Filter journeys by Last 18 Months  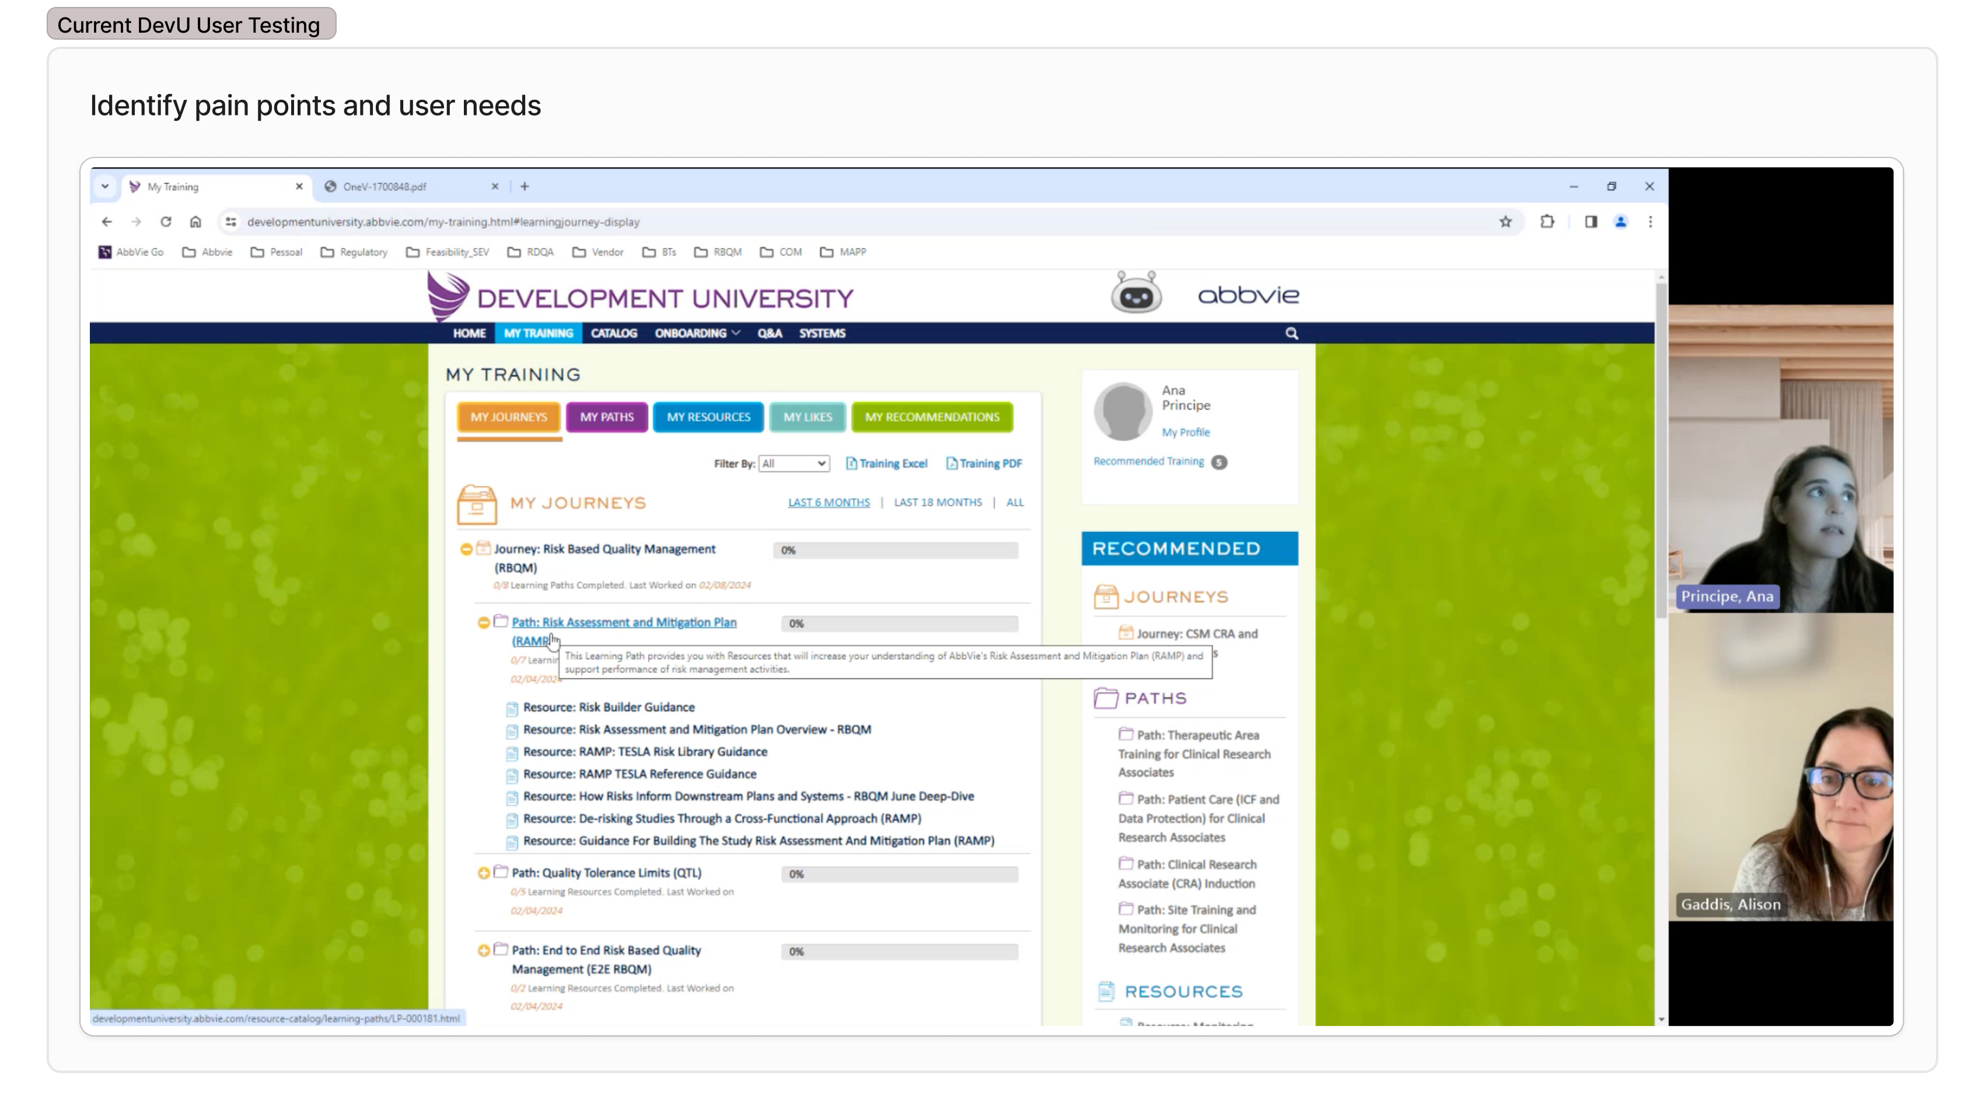click(x=938, y=502)
